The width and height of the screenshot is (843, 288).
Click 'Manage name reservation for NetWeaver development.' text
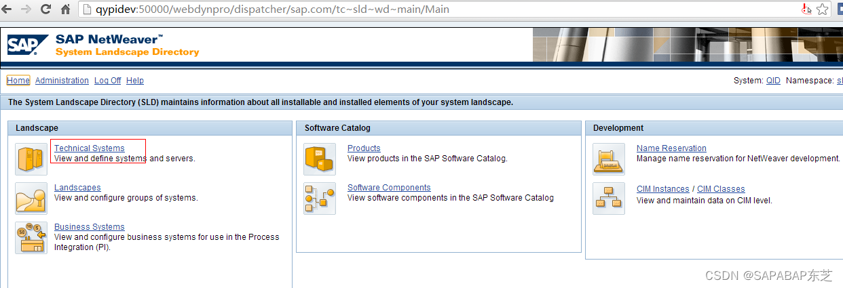pos(738,159)
